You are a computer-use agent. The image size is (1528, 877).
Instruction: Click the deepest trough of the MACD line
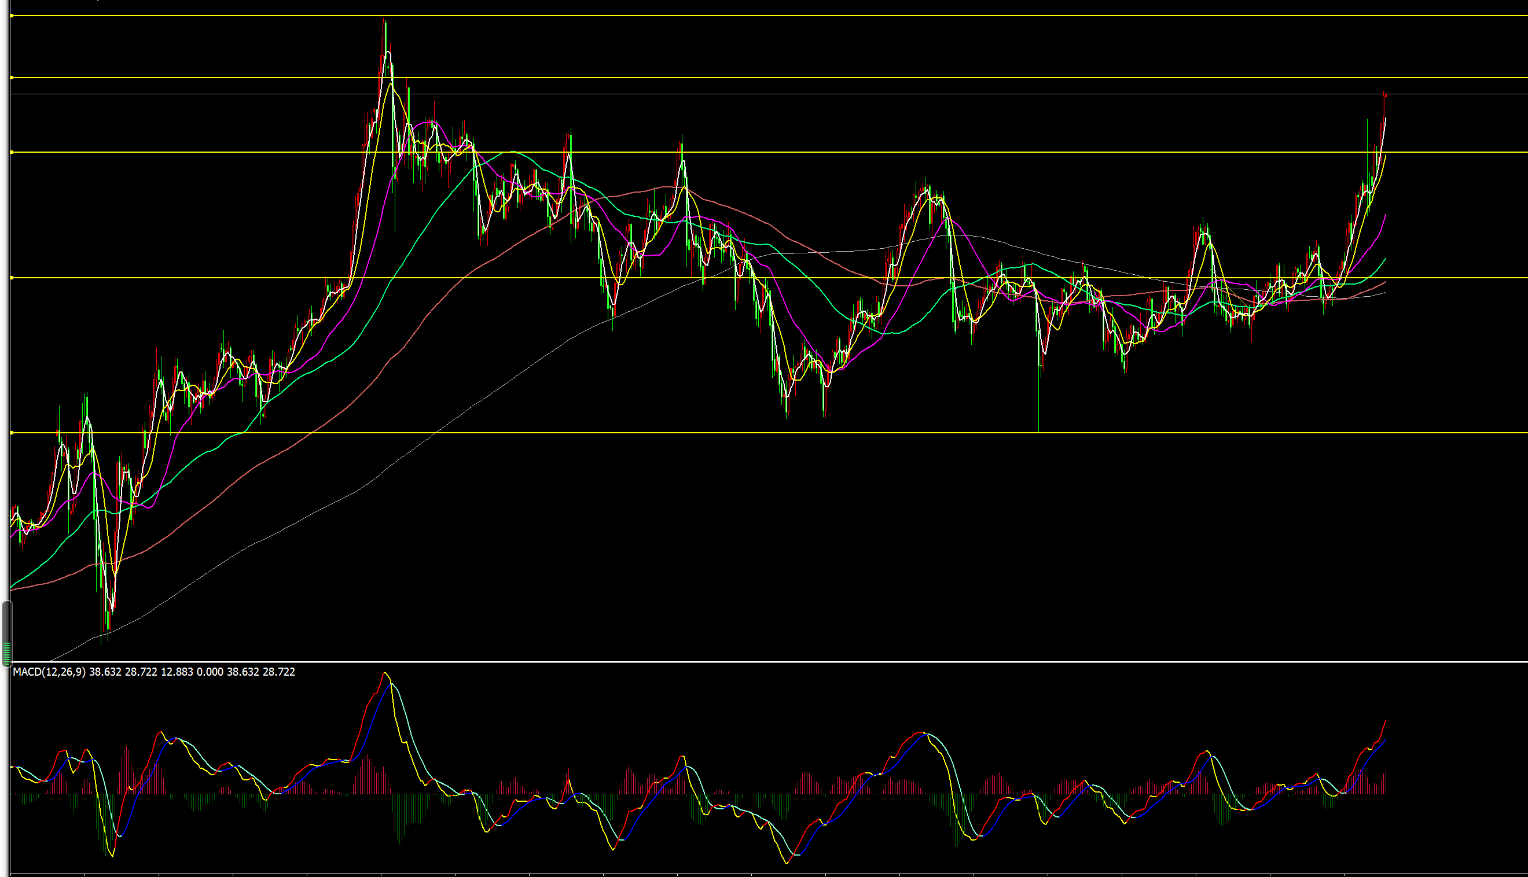(x=787, y=863)
